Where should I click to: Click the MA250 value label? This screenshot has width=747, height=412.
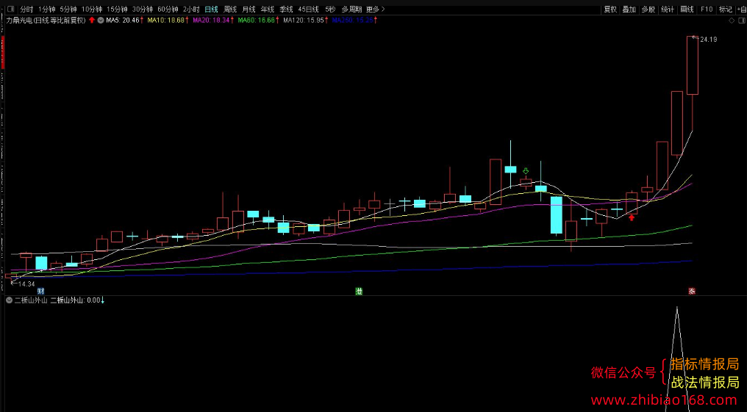352,20
